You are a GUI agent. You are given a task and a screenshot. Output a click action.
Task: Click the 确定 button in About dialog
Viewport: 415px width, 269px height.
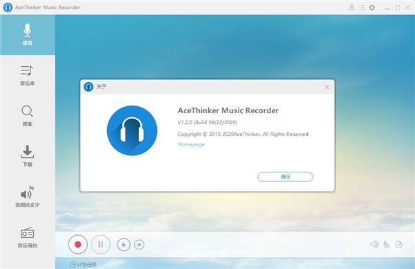[x=285, y=177]
